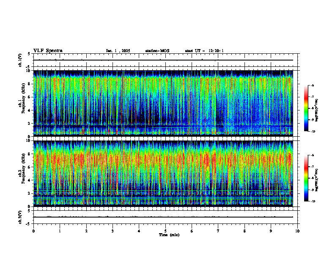335x259 pixels.
Task: Click the ch.1 colorbar "-6" tick label
Action: click(312, 85)
